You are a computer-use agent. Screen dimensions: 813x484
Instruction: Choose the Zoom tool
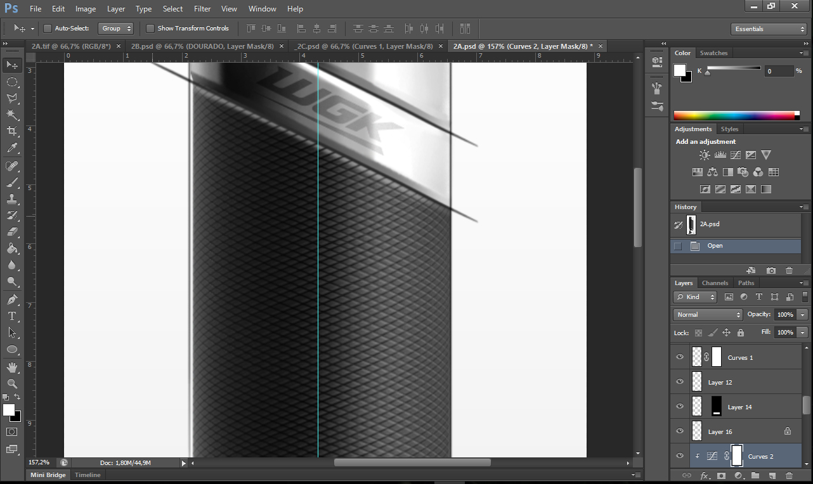click(11, 384)
